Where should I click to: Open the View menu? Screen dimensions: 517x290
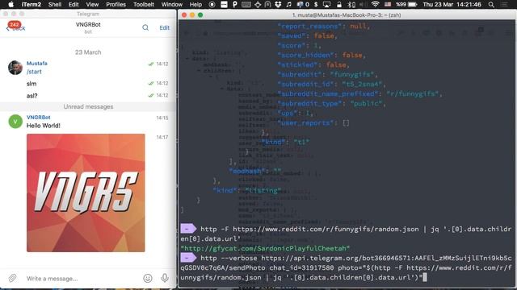coord(92,4)
